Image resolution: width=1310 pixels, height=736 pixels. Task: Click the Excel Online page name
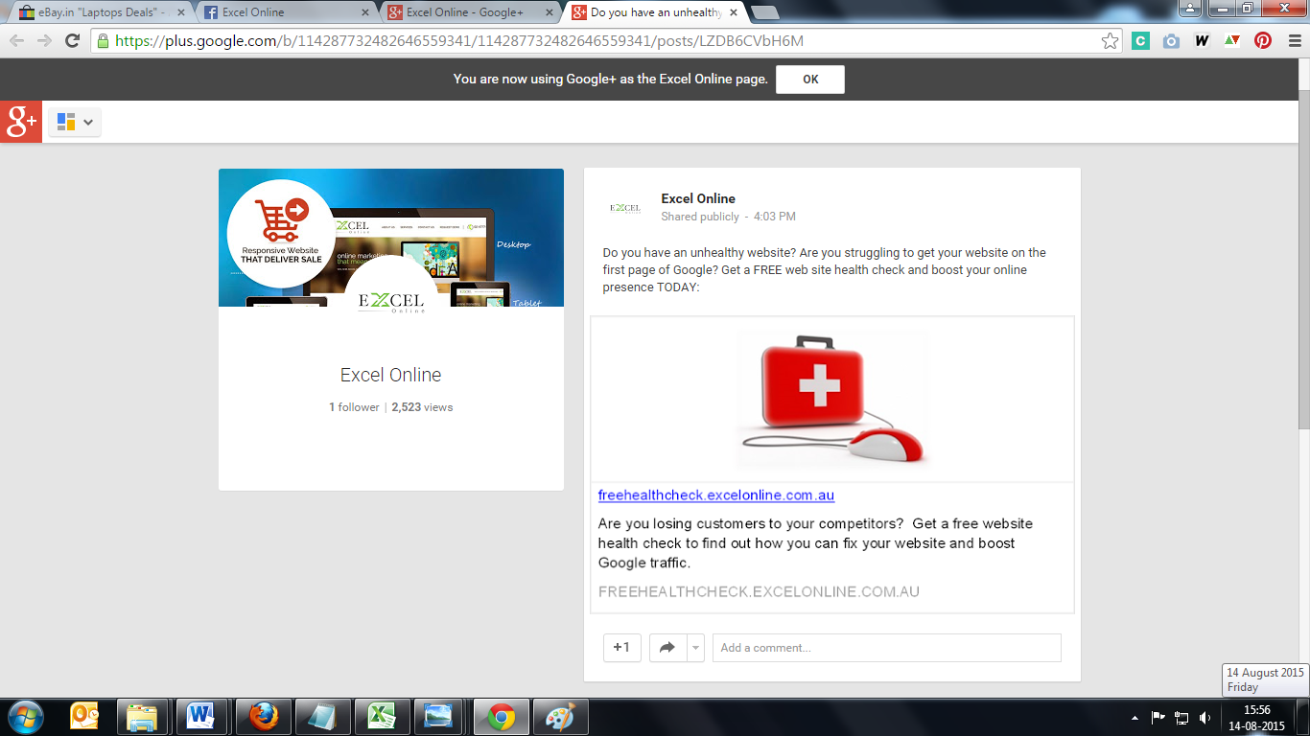[x=391, y=375]
